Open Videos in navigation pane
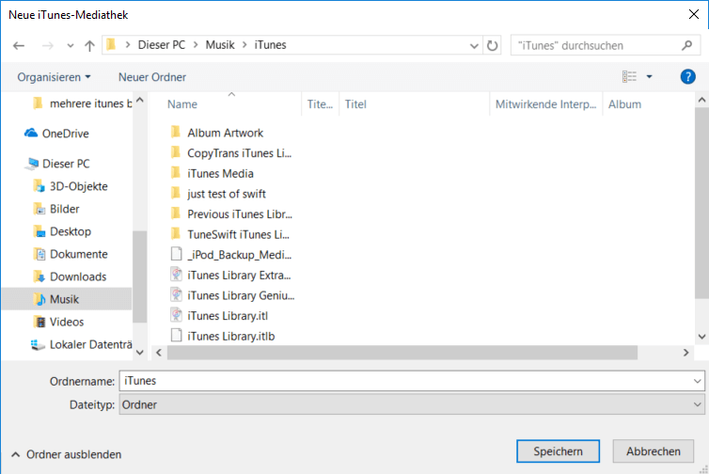This screenshot has width=709, height=474. click(x=58, y=322)
